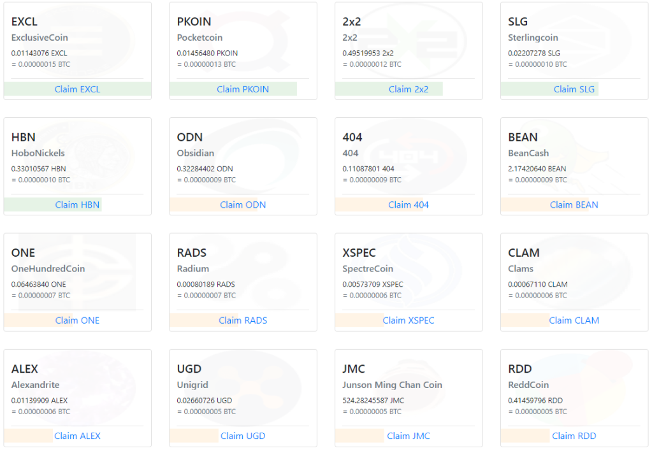Click the 0.02660726 UGD balance
This screenshot has height=453, width=652.
[x=205, y=401]
